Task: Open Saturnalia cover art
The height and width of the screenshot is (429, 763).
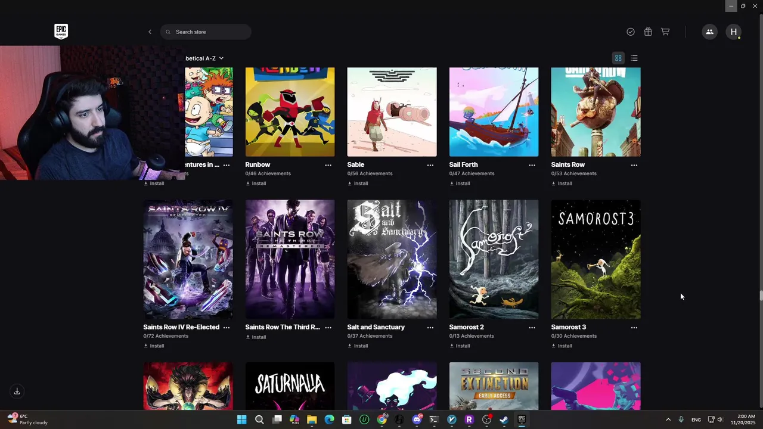Action: (x=290, y=386)
